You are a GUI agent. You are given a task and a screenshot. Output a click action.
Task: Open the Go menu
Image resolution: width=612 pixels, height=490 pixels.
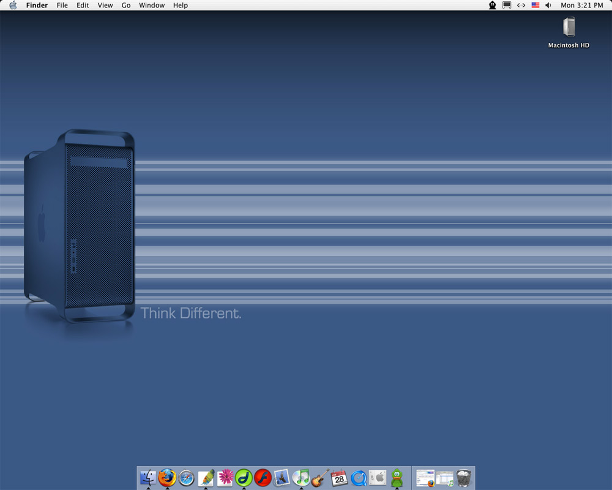click(125, 5)
